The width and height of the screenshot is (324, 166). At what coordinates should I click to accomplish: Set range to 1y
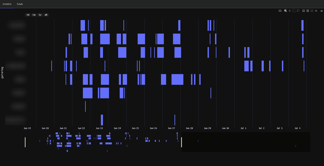pyautogui.click(x=40, y=15)
